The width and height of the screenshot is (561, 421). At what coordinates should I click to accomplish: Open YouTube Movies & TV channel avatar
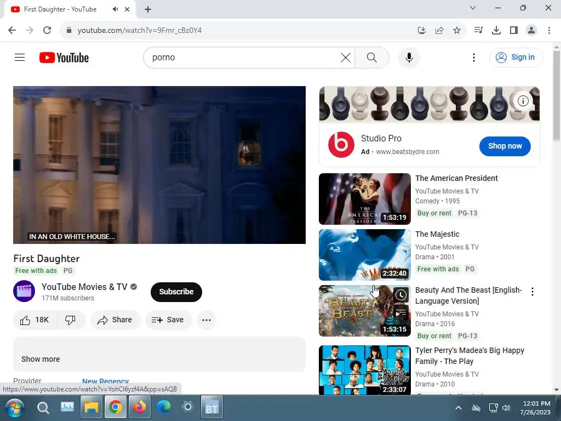coord(24,291)
